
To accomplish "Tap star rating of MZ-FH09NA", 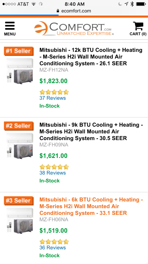I will pyautogui.click(x=54, y=167).
